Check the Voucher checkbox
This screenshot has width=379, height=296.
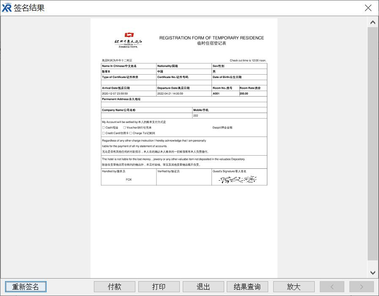(x=124, y=128)
